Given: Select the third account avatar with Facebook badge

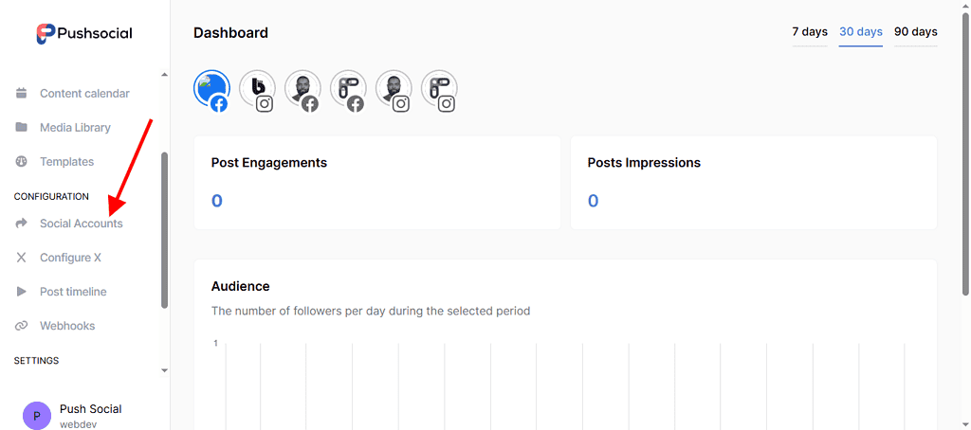Looking at the screenshot, I should coord(302,89).
